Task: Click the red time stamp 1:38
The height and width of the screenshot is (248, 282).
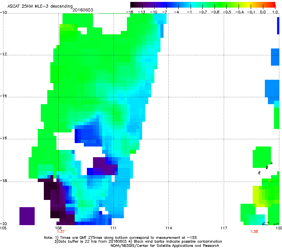Action: pos(254,232)
